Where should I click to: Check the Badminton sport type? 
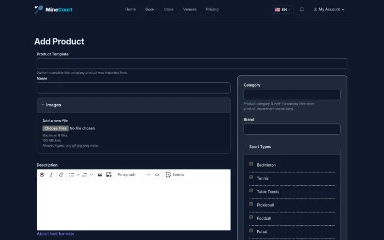point(251,164)
